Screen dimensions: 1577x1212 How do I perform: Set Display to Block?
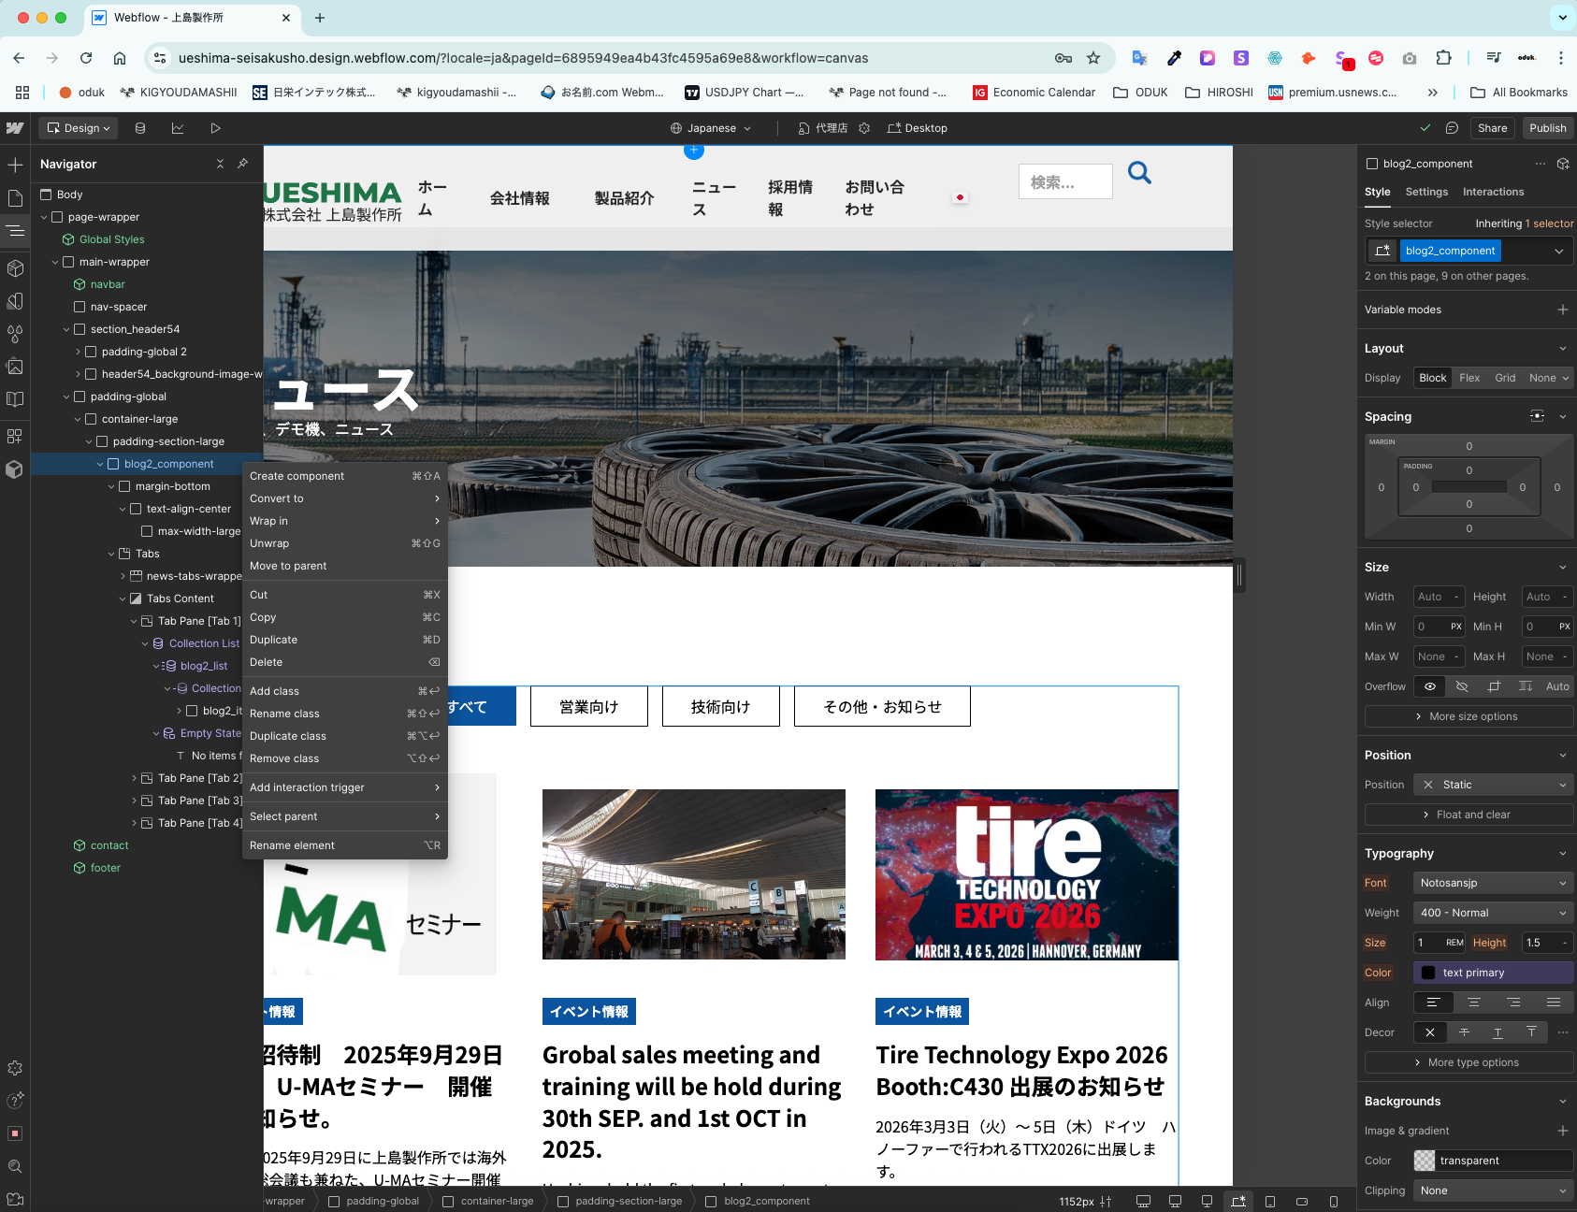(1432, 378)
